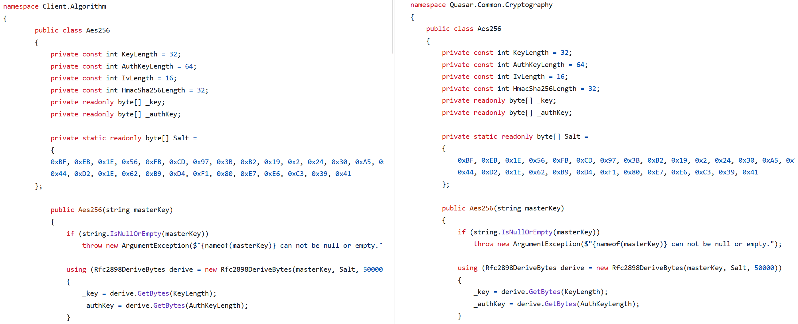Click GetBytes(KeyLength) call in right pane

(566, 292)
